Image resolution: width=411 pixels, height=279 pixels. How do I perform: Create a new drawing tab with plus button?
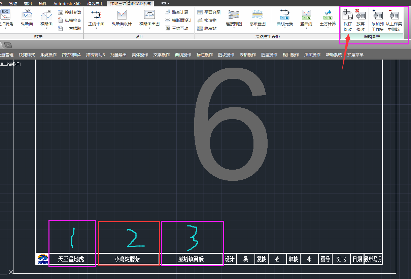[x=8, y=45]
